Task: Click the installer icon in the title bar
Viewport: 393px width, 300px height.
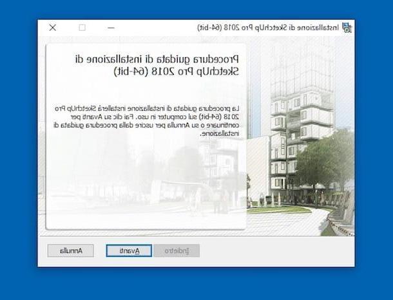Action: pyautogui.click(x=347, y=27)
